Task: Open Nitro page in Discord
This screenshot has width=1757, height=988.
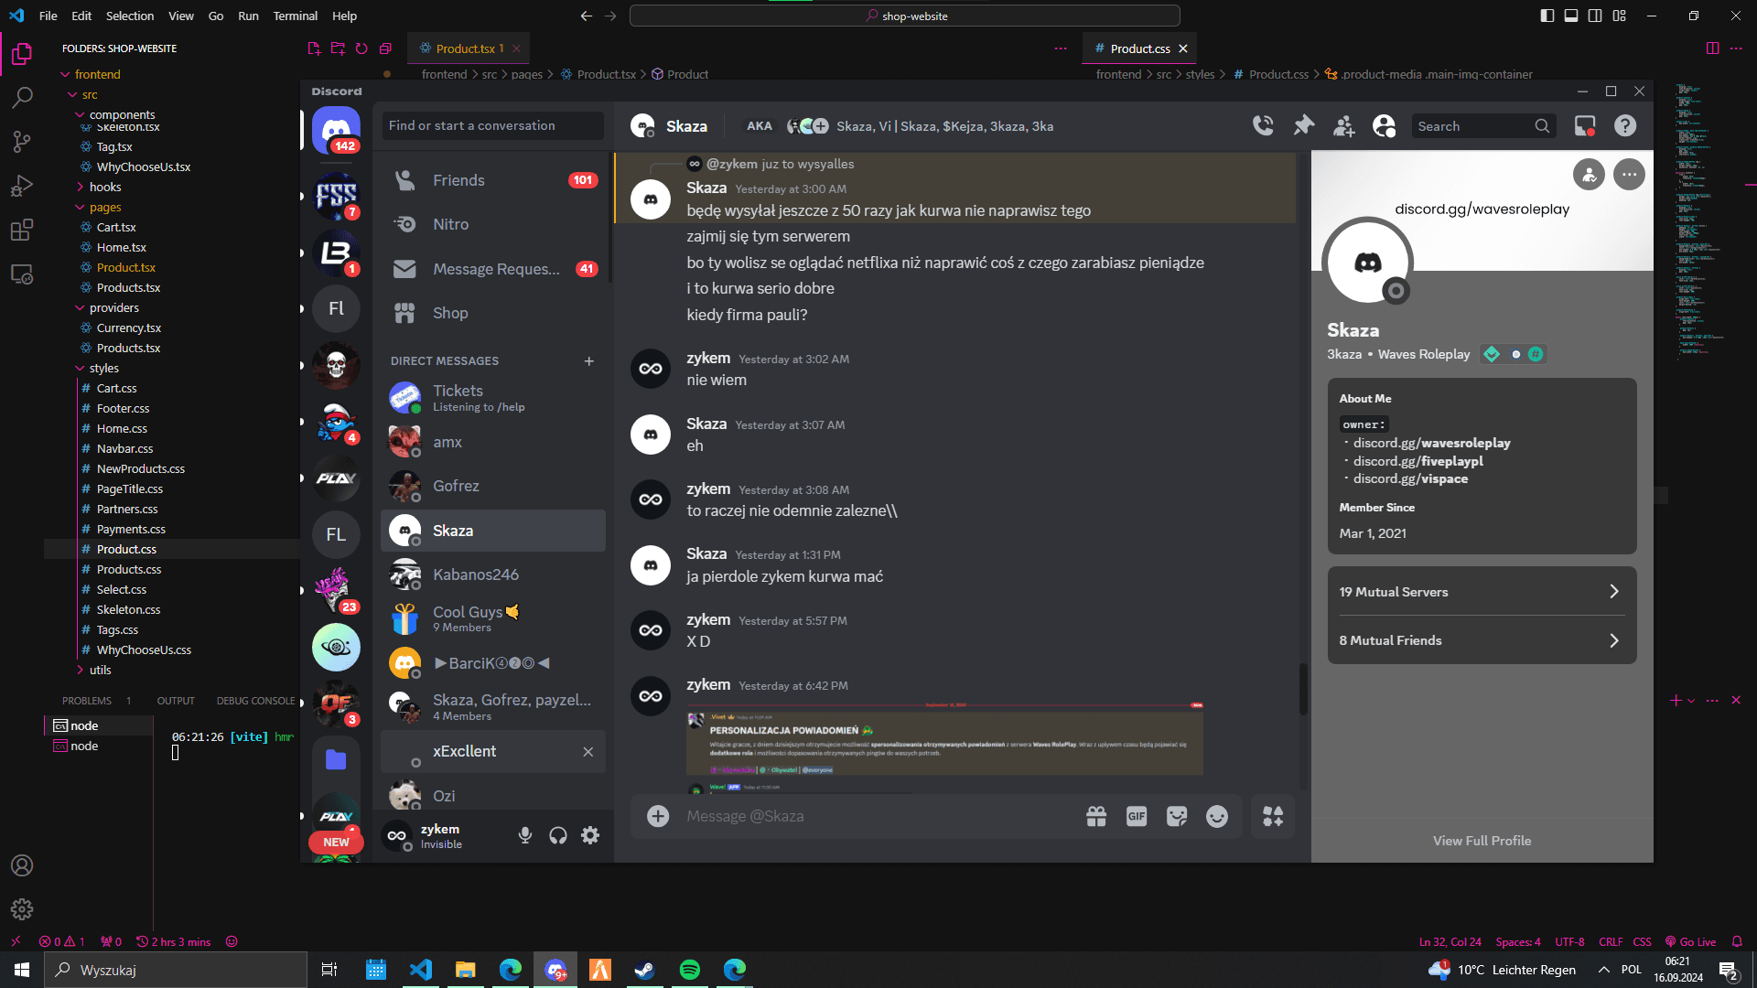Action: pos(492,224)
